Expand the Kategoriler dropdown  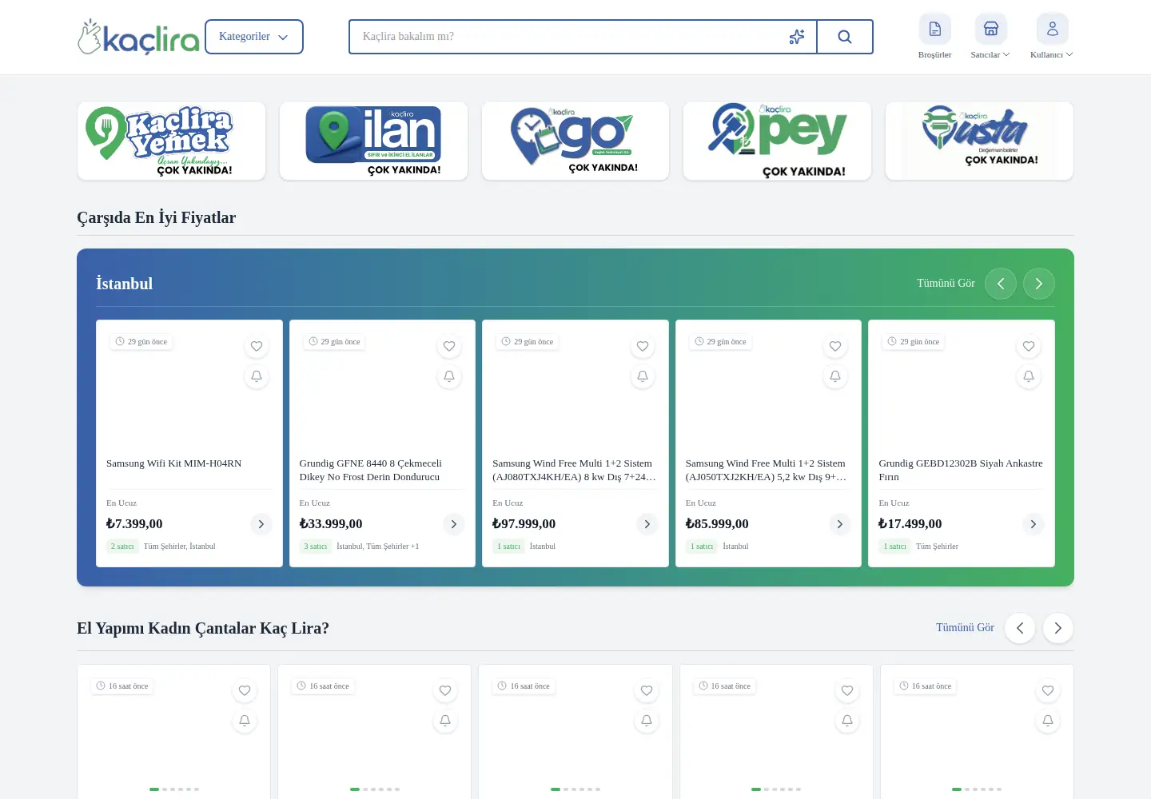tap(254, 37)
